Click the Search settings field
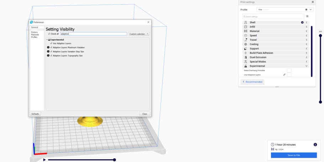This screenshot has width=324, height=162. [273, 16]
